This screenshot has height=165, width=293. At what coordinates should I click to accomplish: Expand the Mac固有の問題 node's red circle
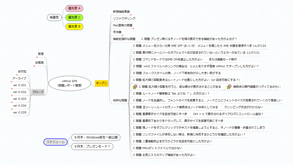coord(133,29)
